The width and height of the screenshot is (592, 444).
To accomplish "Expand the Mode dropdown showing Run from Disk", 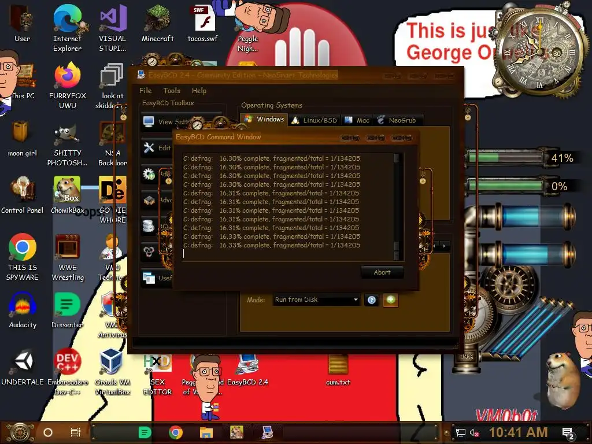I will (x=316, y=300).
